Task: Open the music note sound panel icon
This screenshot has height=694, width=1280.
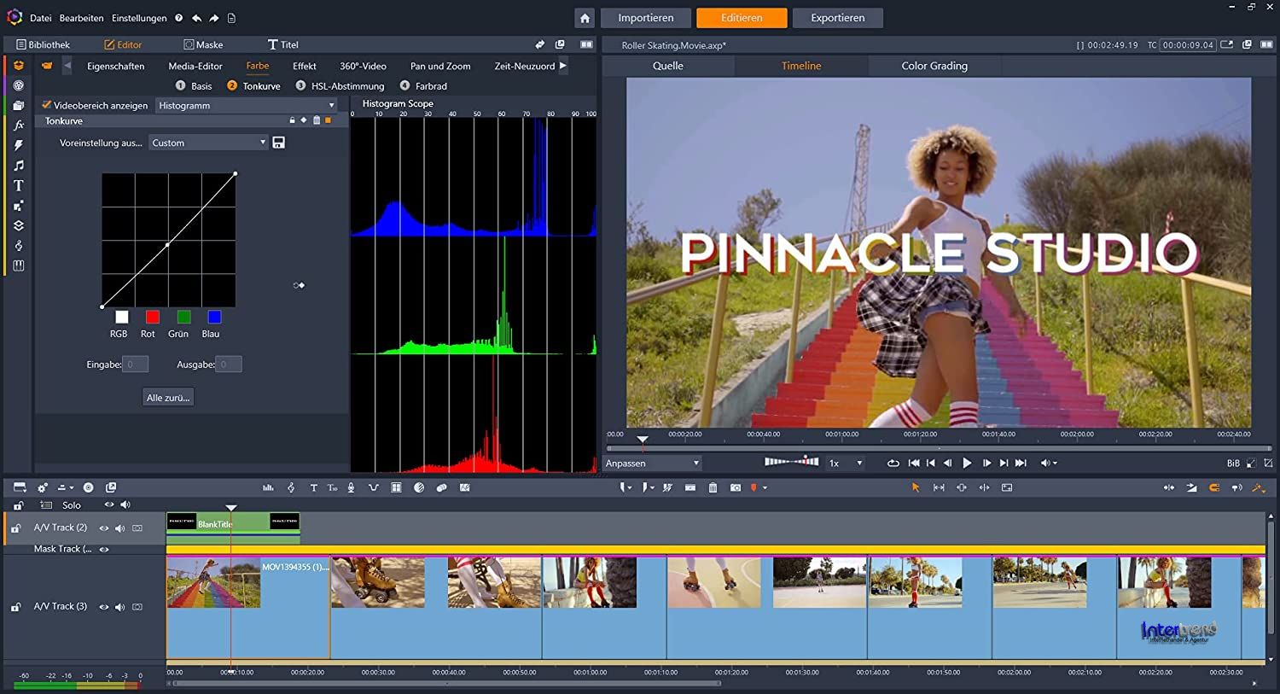Action: pyautogui.click(x=18, y=166)
